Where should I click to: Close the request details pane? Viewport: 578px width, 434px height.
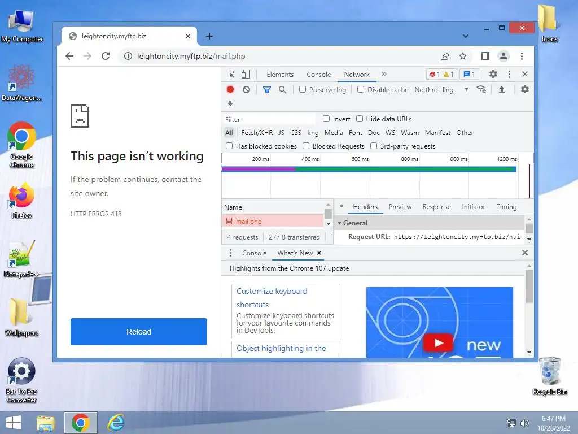click(341, 206)
